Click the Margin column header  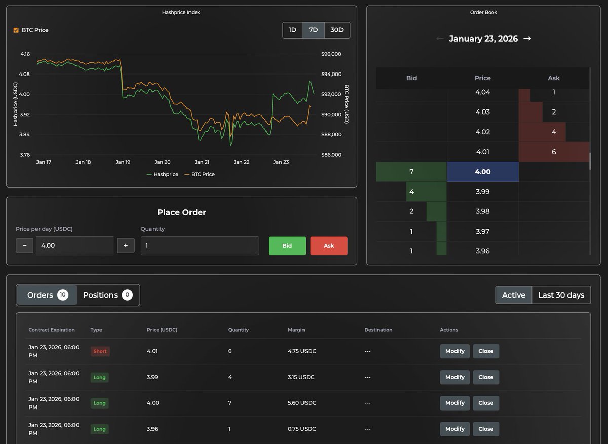296,330
